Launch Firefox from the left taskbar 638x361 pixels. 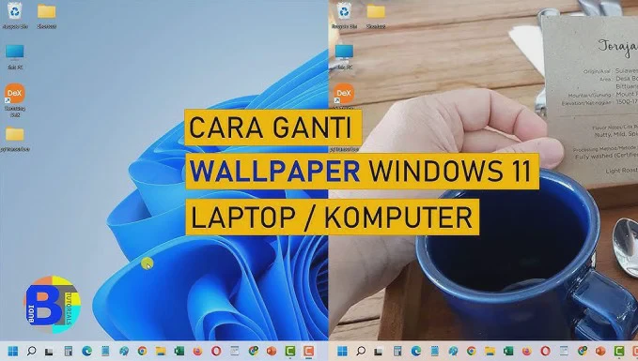click(197, 351)
